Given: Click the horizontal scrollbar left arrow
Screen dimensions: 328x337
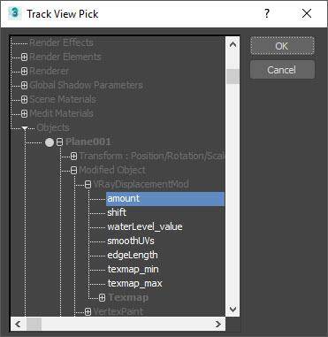Looking at the screenshot, I should [18, 325].
